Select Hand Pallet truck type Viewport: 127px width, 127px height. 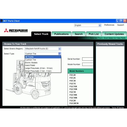click(43, 65)
